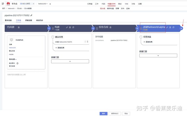Open the more options menu of helloworld-2152074 task

pyautogui.click(x=85, y=42)
